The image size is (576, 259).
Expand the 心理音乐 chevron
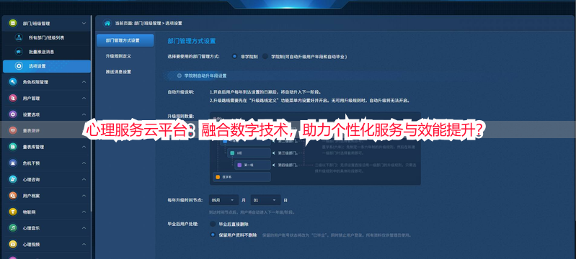click(x=84, y=228)
